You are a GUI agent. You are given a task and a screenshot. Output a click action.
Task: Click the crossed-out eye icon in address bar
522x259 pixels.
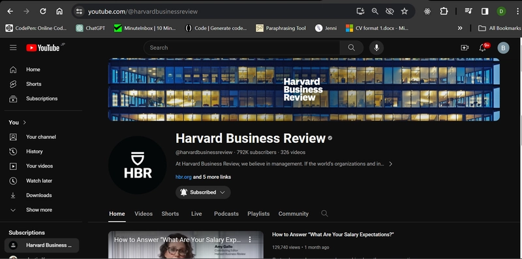390,11
